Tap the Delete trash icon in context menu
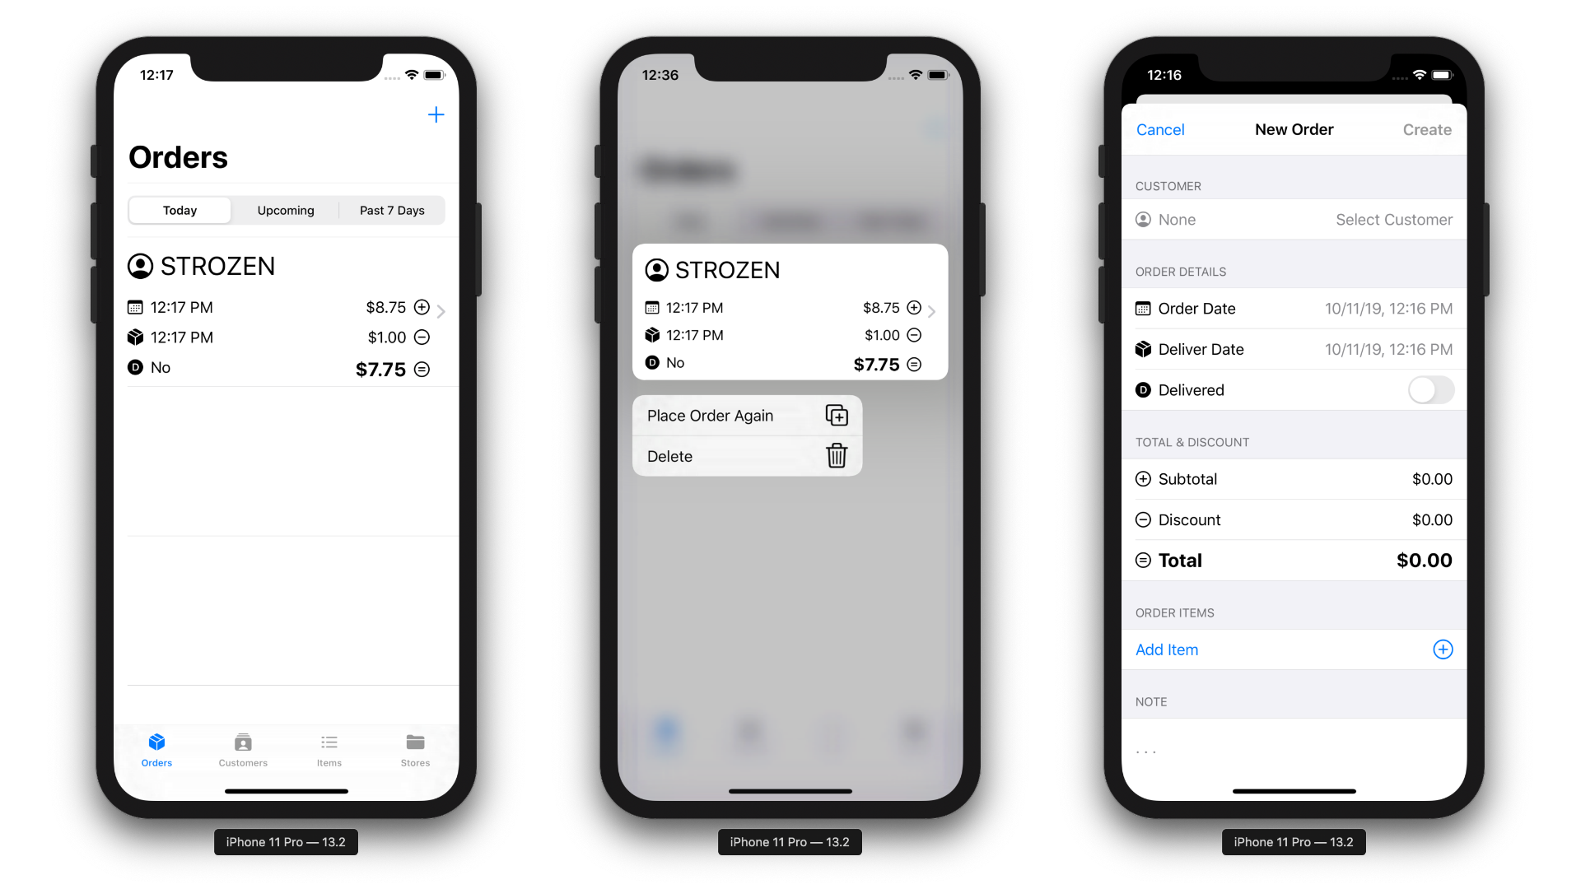Screen dimensions: 1581x889 [836, 456]
